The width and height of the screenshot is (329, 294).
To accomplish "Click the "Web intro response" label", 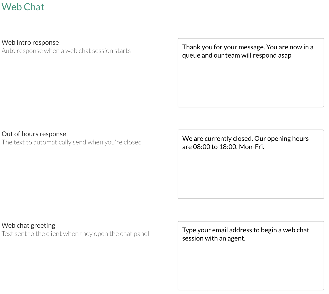I will (x=30, y=42).
